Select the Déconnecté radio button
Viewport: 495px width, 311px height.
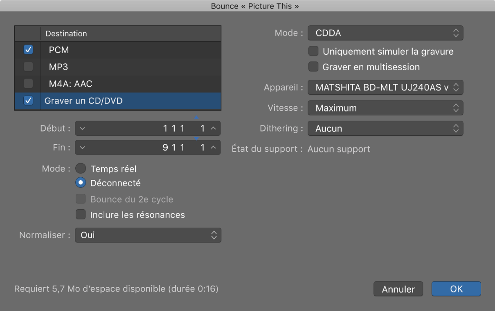81,183
